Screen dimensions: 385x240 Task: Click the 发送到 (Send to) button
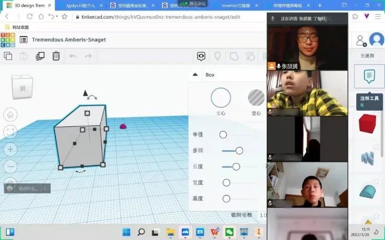tap(367, 56)
